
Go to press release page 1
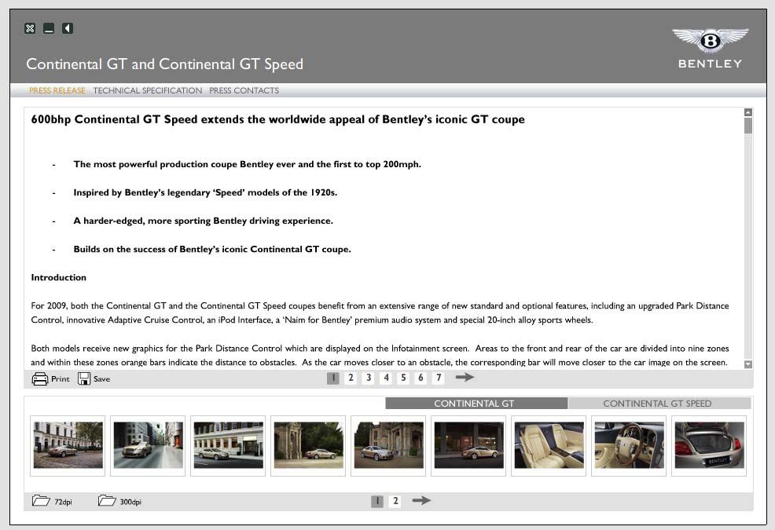pyautogui.click(x=333, y=378)
